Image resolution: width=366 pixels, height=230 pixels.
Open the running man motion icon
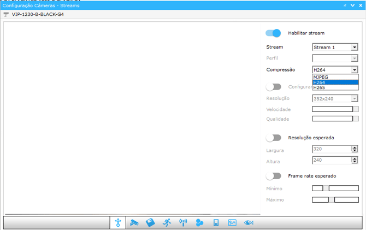coord(167,222)
